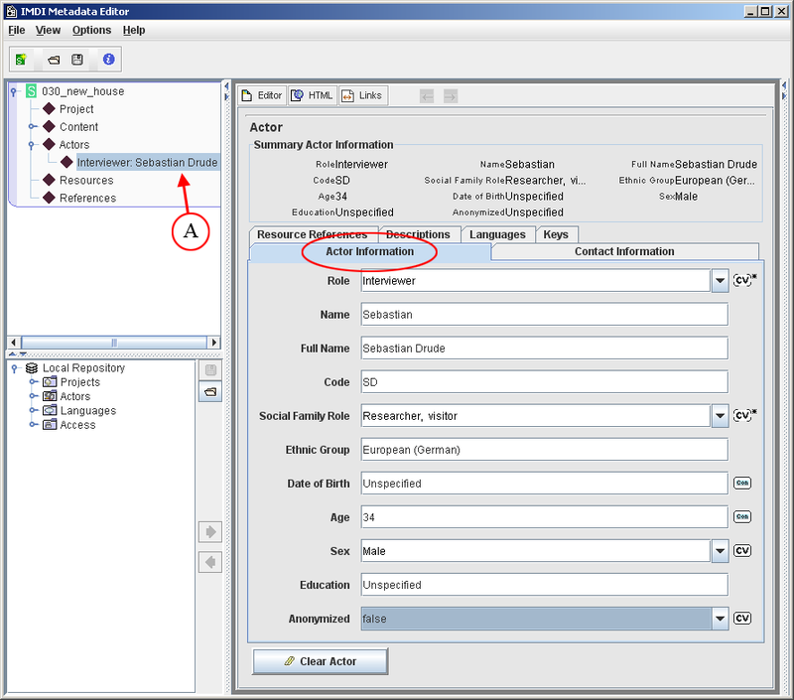Image resolution: width=794 pixels, height=700 pixels.
Task: Click the session tree horizontal scrollbar thumb
Action: coord(114,343)
